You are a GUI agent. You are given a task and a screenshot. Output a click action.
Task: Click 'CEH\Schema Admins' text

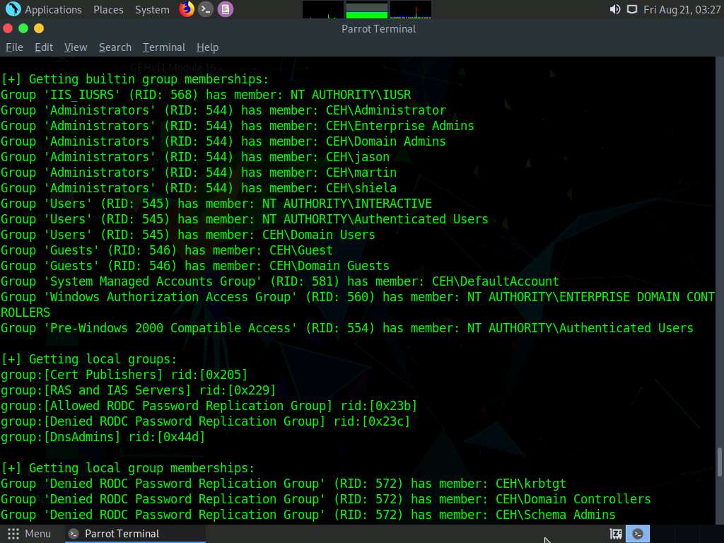click(556, 515)
